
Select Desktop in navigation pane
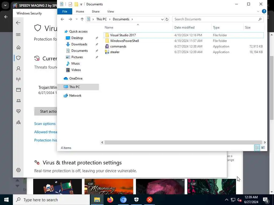click(x=77, y=38)
